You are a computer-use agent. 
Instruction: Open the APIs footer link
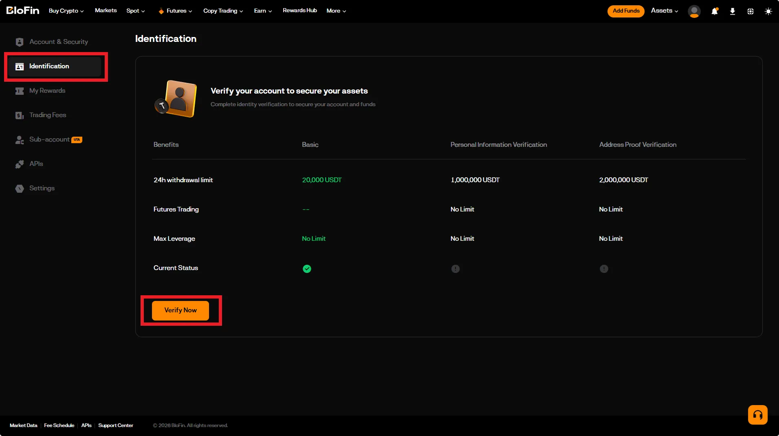click(86, 425)
